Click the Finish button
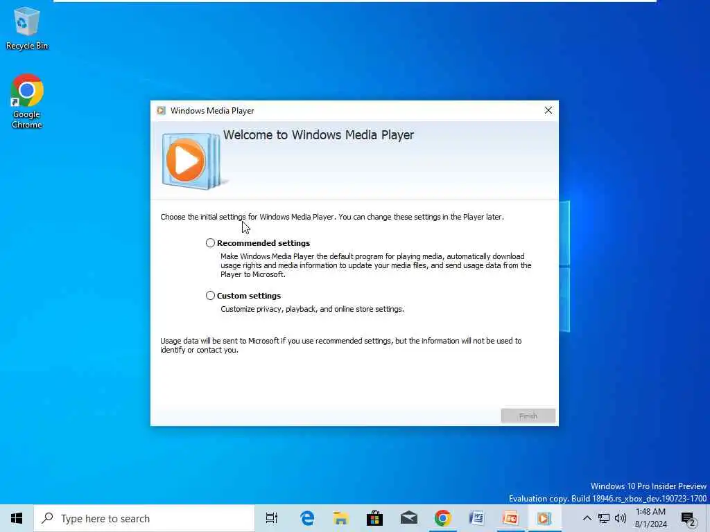Viewport: 710px width, 532px height. 528,416
